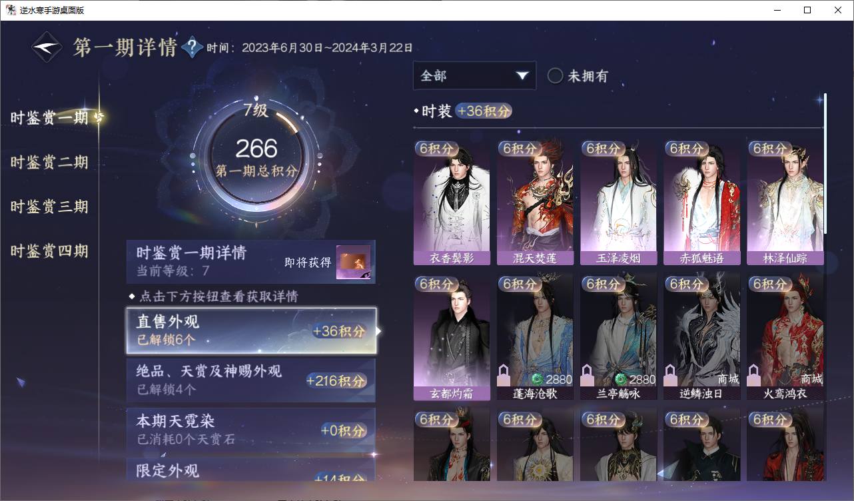
Task: Open 本期天霓染 points entry
Action: [251, 430]
